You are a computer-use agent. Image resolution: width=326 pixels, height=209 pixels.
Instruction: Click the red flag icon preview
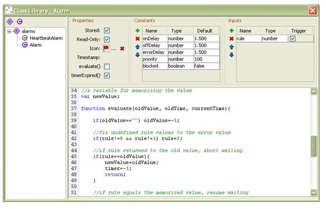click(106, 48)
